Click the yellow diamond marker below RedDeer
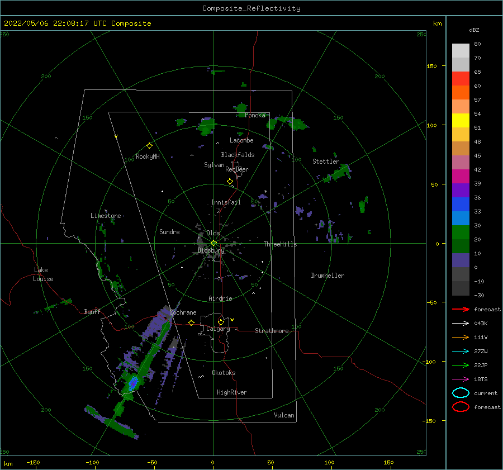 [x=230, y=182]
